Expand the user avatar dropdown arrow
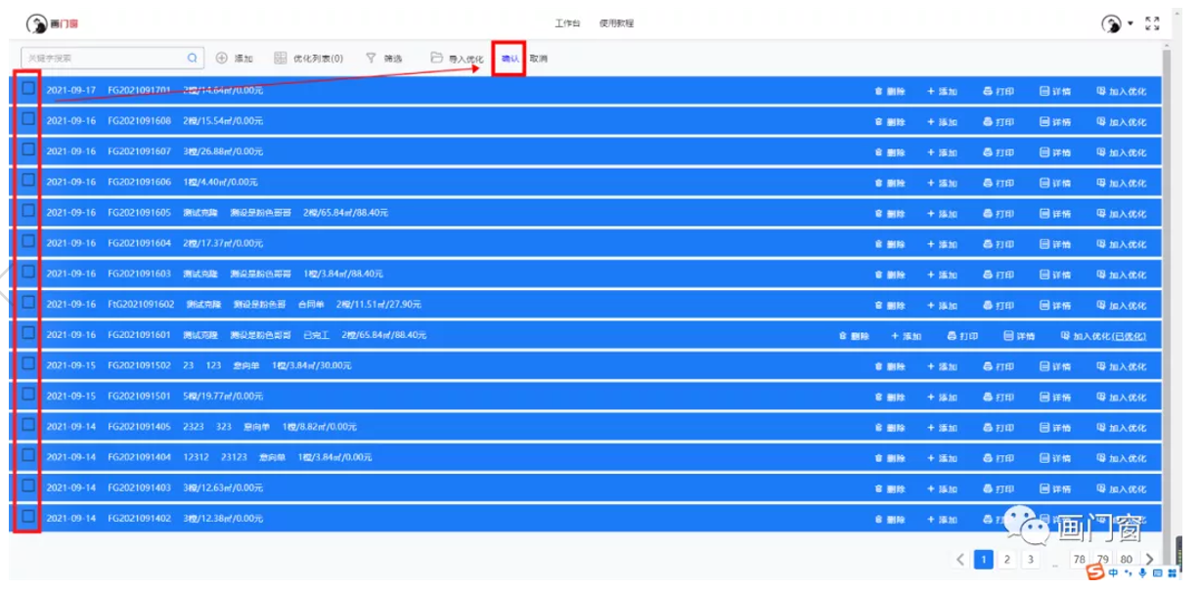1198x590 pixels. [x=1131, y=23]
